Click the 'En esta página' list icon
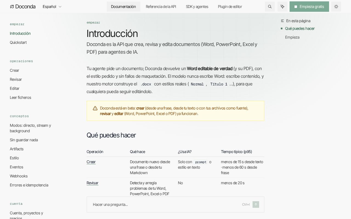Screen dimensions: 351x219 coord(282,21)
